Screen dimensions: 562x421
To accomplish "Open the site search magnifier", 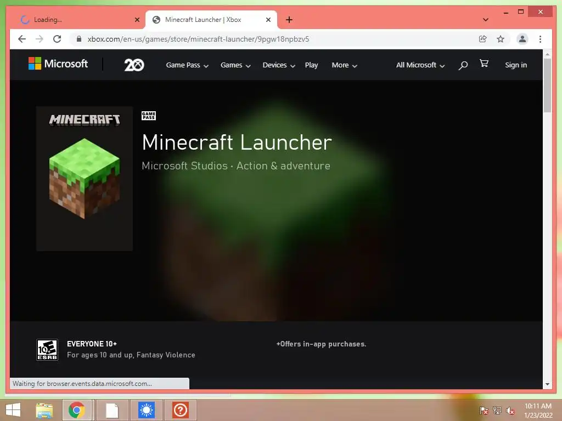I will point(463,65).
